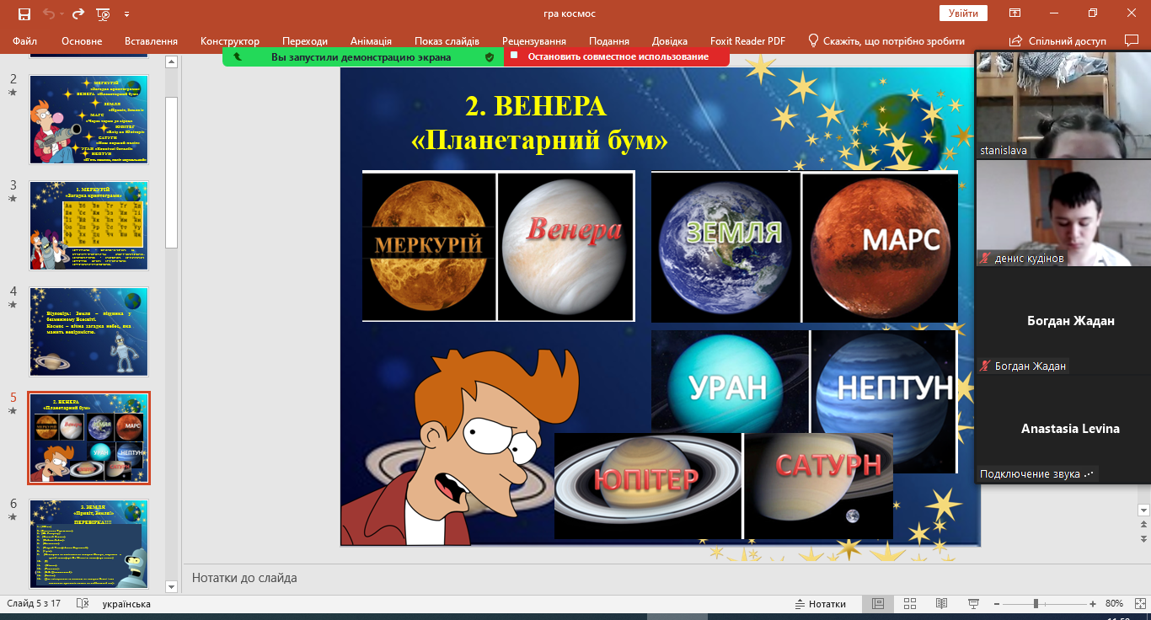This screenshot has width=1151, height=620.
Task: Click the Save icon in quick access toolbar
Action: 24,13
